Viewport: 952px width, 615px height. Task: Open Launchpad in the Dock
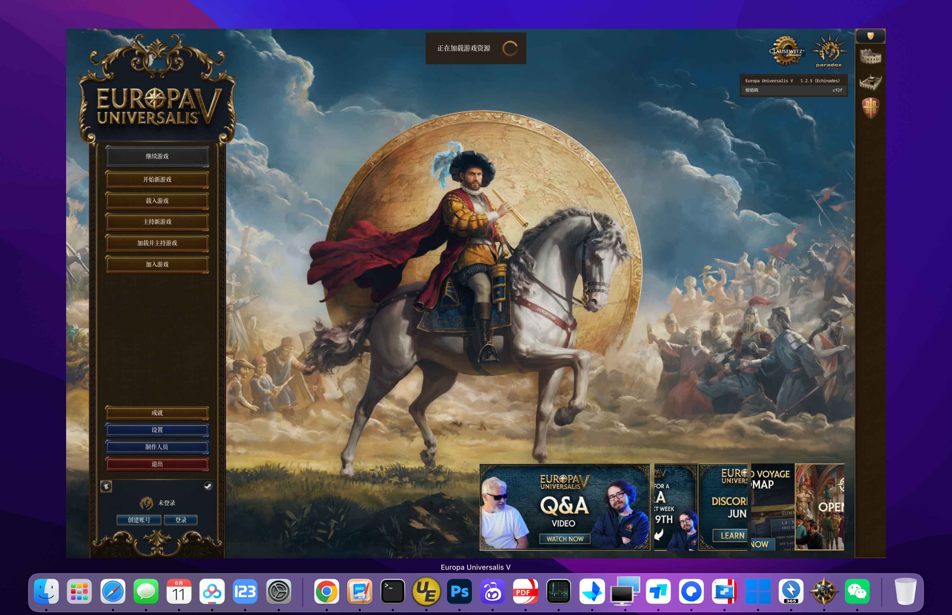click(80, 591)
